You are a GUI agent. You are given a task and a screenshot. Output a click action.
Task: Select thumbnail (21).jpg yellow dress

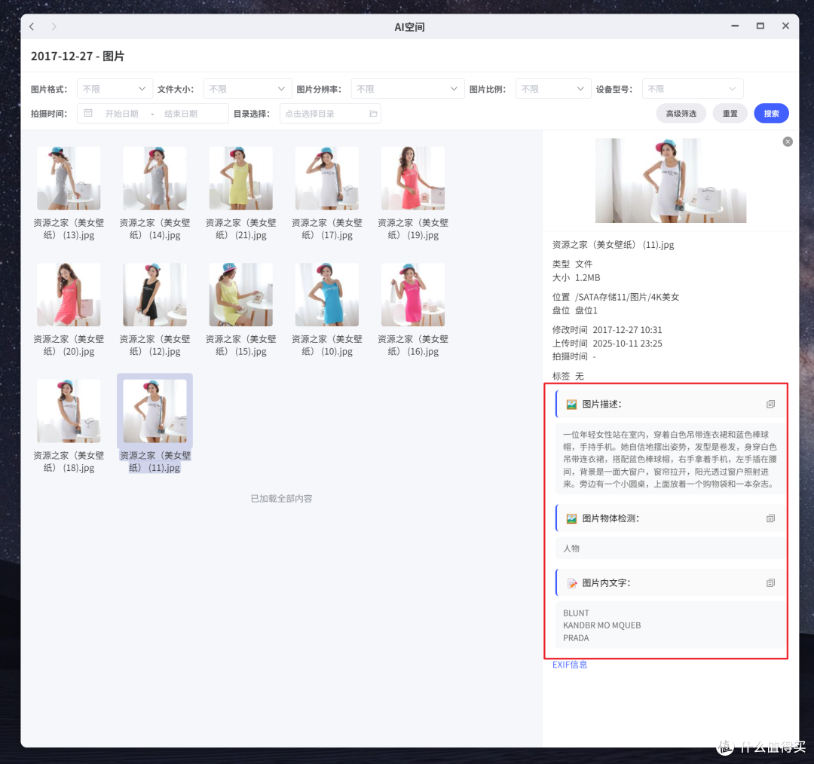click(241, 178)
